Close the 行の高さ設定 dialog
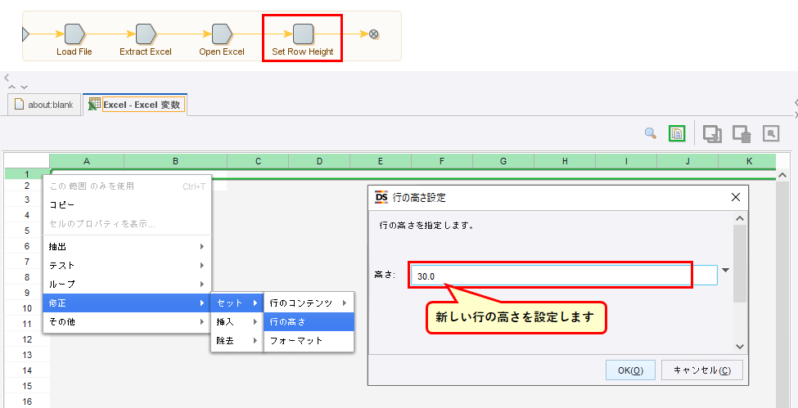This screenshot has width=798, height=408. tap(736, 197)
